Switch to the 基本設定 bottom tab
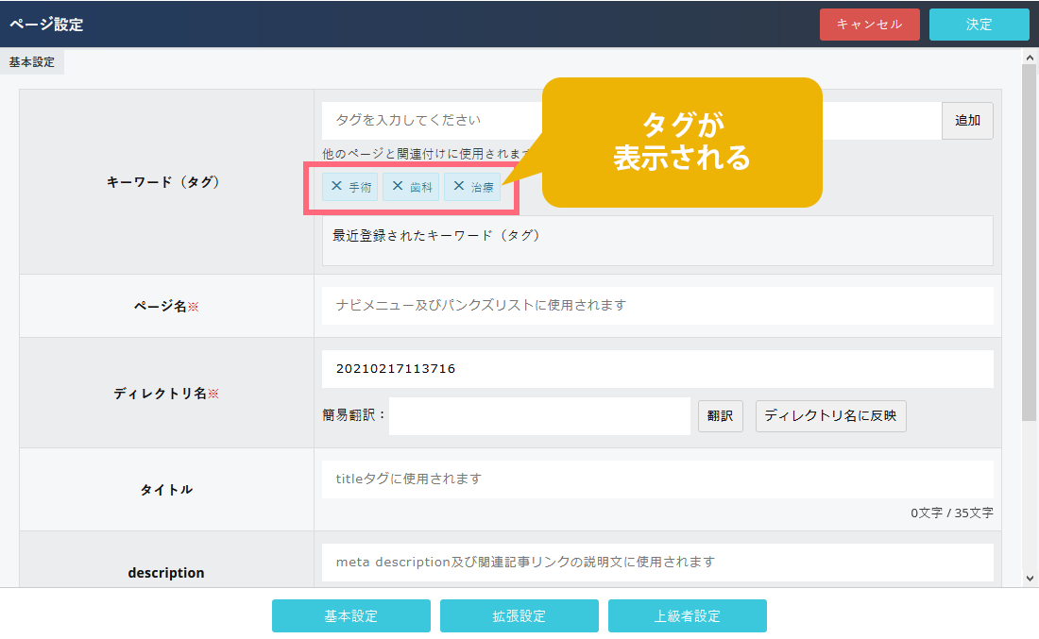 pyautogui.click(x=351, y=615)
